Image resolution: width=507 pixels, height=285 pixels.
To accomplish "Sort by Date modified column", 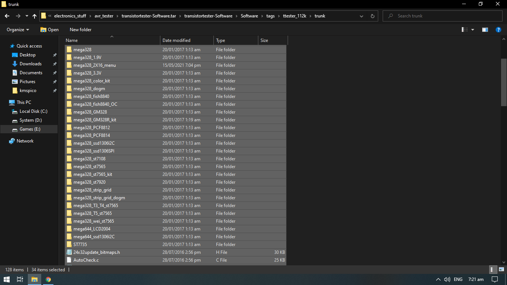I will pyautogui.click(x=187, y=40).
